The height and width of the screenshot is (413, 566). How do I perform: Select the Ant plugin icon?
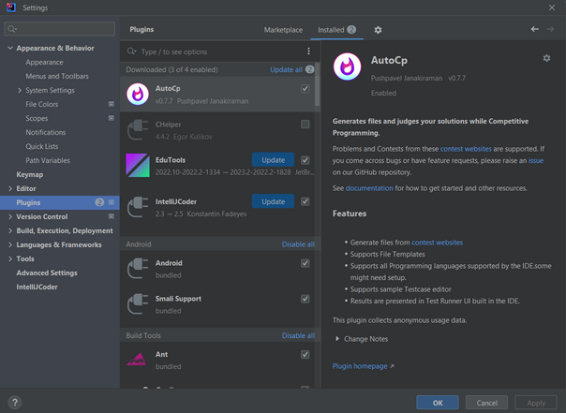coord(138,361)
